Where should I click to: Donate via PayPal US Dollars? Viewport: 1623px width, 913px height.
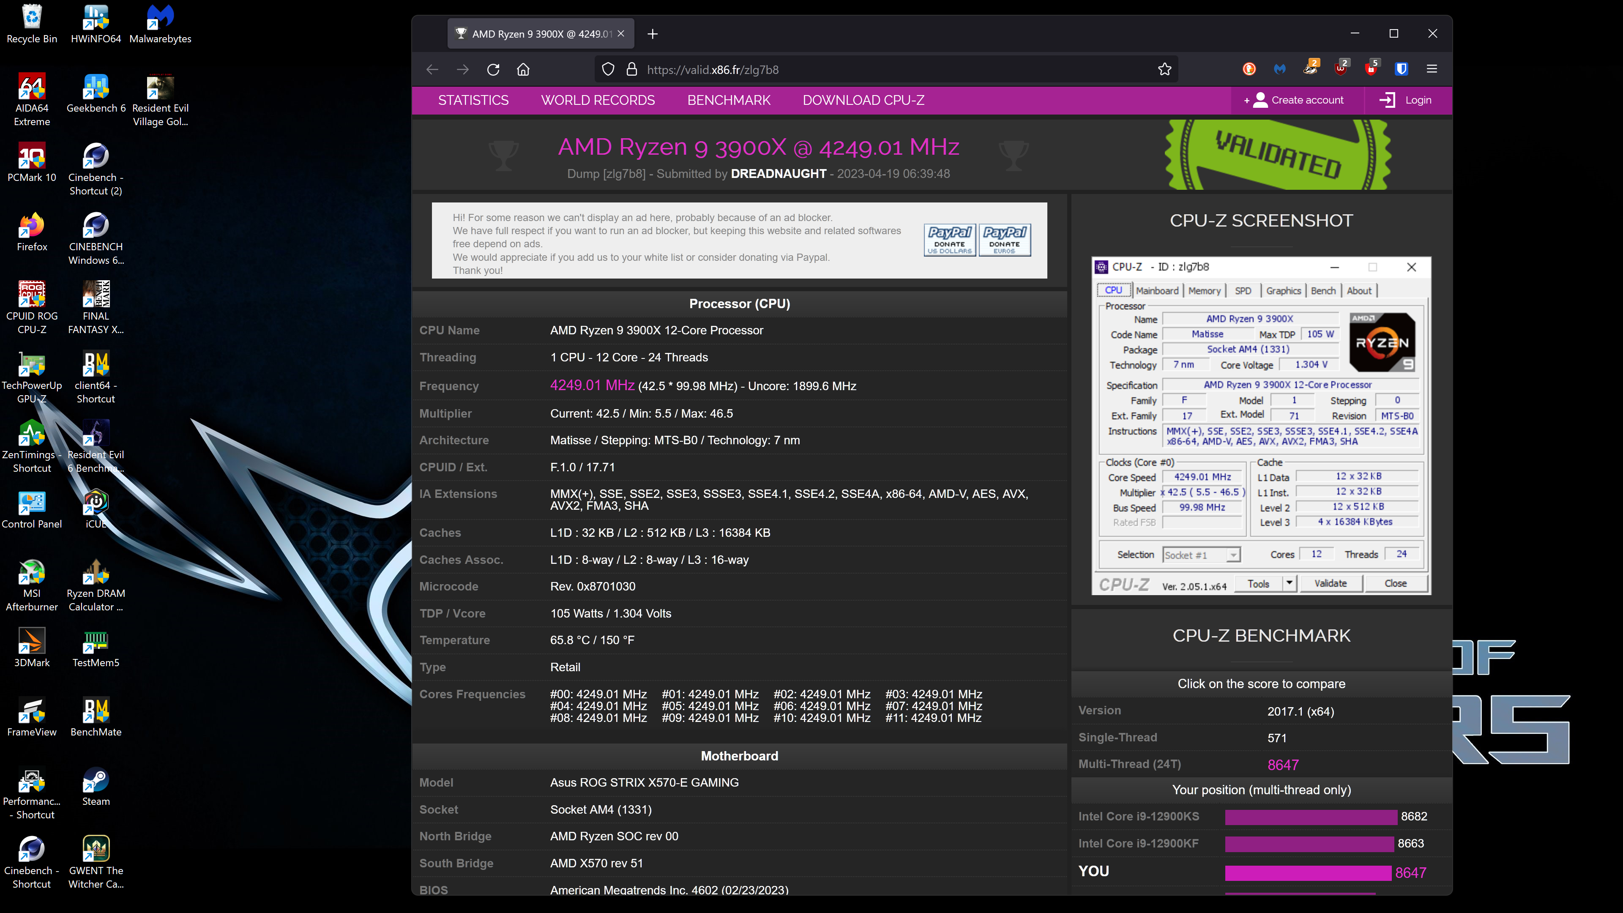[x=950, y=239]
